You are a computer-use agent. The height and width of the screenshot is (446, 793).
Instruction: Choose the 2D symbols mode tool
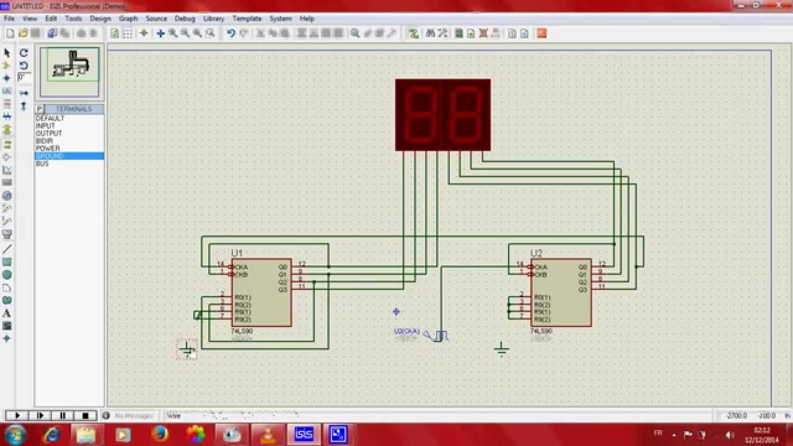(7, 326)
